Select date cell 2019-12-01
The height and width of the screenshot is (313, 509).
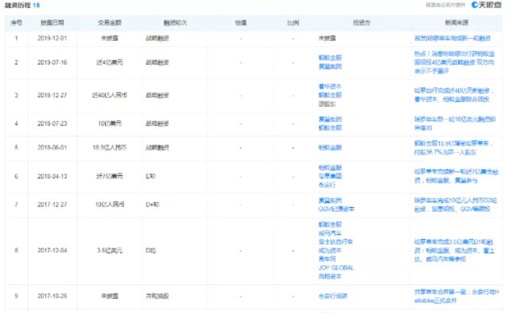point(52,38)
